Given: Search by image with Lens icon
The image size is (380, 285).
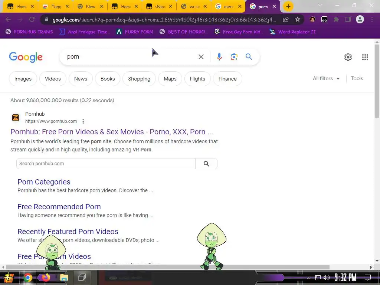Looking at the screenshot, I should (234, 57).
